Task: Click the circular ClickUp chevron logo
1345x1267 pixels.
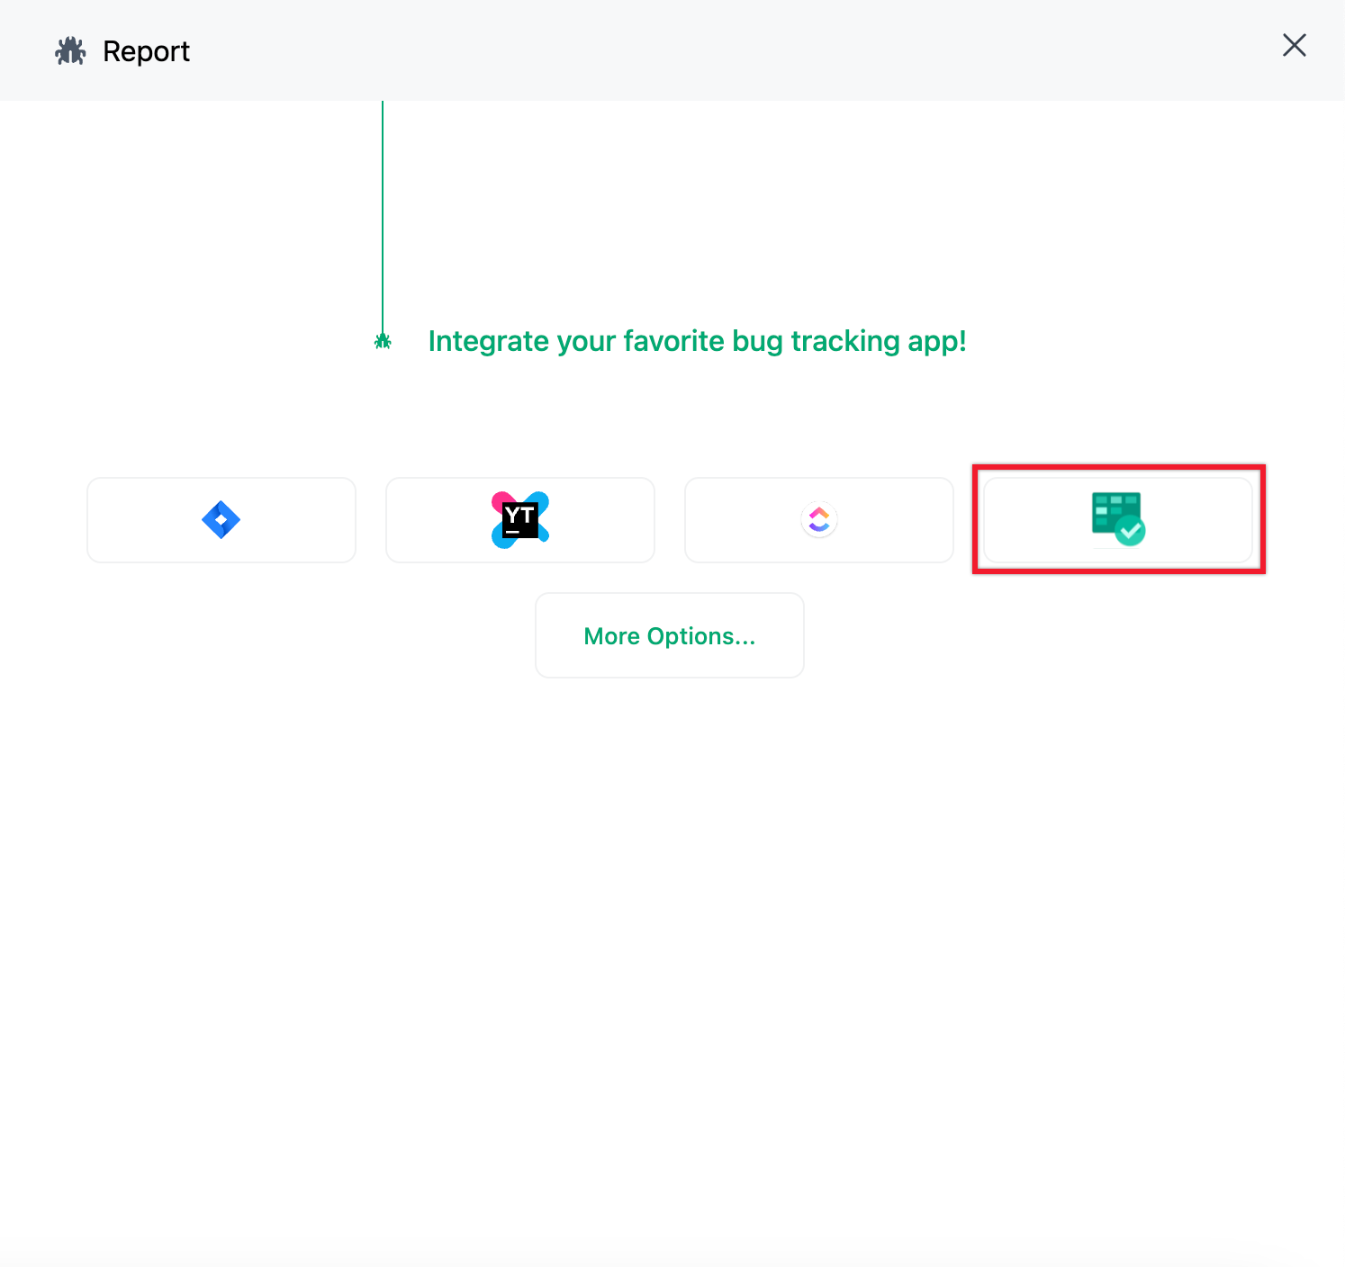Action: (x=818, y=519)
